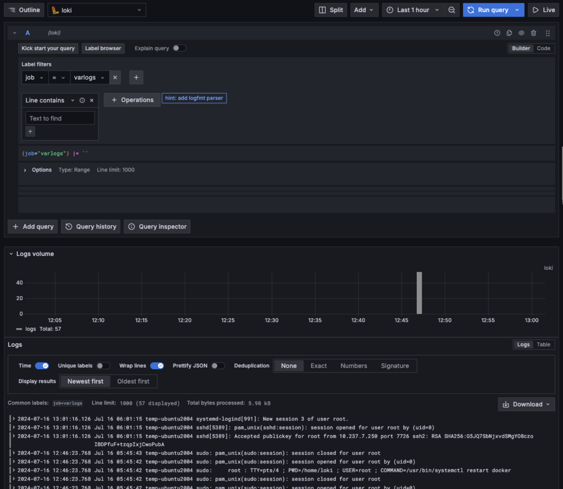Switch to Table view tab
The height and width of the screenshot is (489, 563).
tap(543, 344)
